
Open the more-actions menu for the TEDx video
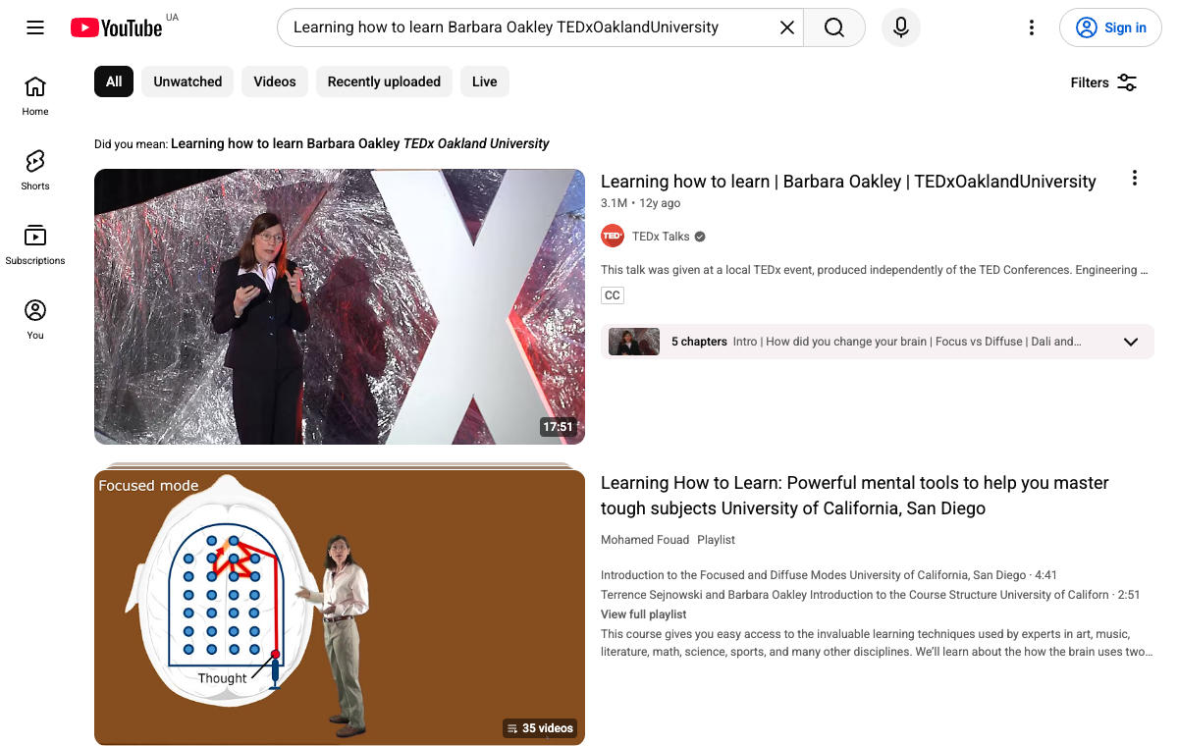click(x=1135, y=178)
